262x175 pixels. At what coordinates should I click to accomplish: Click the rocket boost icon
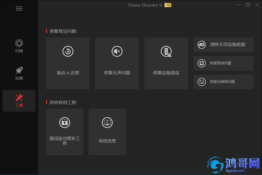pos(19,70)
